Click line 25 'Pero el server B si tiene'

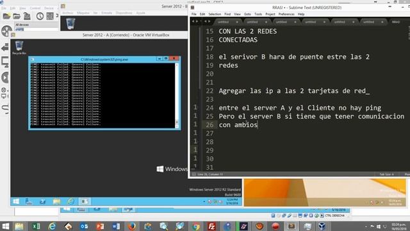tap(311, 116)
